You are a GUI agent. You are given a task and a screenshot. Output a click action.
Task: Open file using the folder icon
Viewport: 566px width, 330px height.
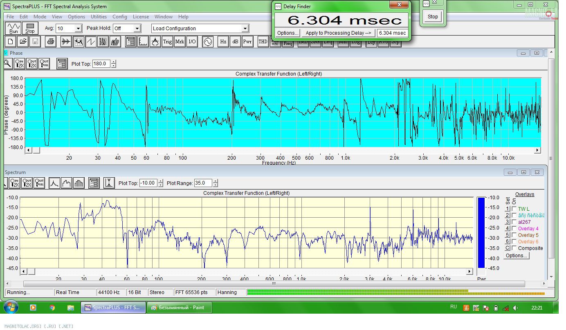23,41
